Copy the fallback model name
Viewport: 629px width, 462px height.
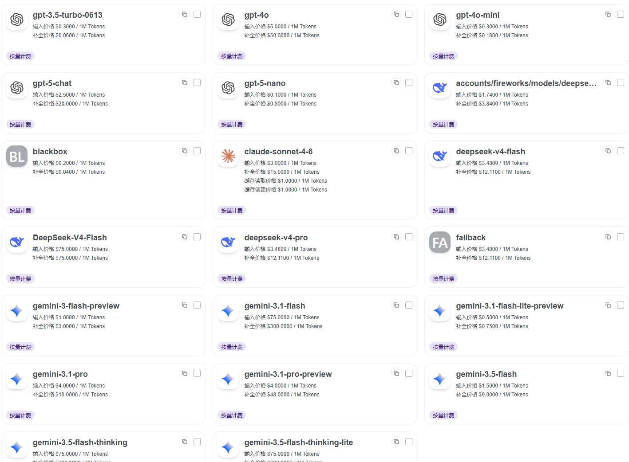pyautogui.click(x=608, y=237)
